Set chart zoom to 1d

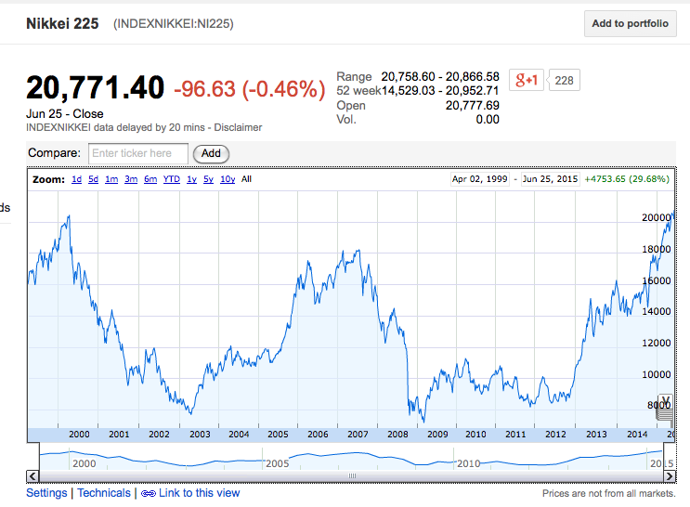[x=76, y=179]
